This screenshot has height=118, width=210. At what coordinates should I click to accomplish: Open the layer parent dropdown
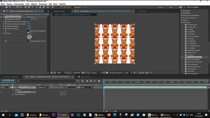pos(87,88)
